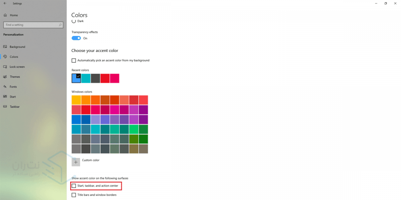Click the Find a setting search box
401x200 pixels.
[33, 25]
